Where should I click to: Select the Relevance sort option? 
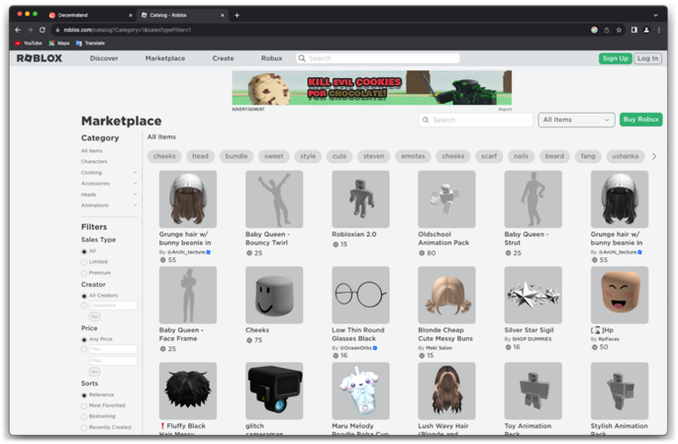pos(84,396)
